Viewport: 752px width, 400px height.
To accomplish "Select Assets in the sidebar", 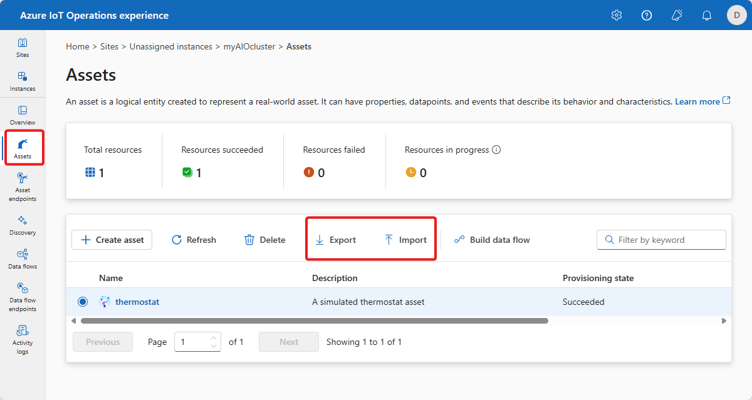I will coord(23,148).
